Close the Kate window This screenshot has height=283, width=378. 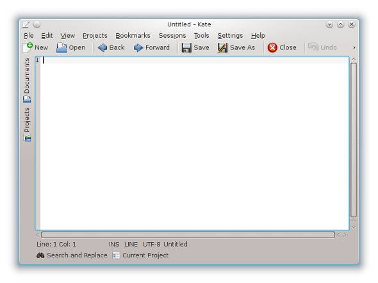point(352,24)
